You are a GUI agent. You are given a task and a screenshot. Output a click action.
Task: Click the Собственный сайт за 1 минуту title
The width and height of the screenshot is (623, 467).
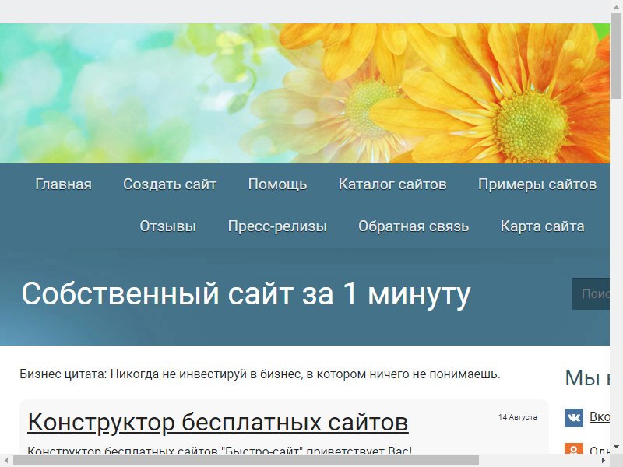click(x=246, y=294)
